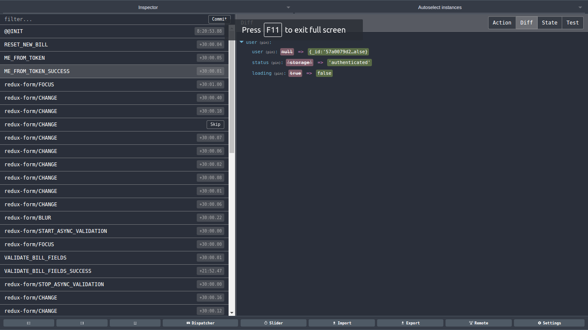The height and width of the screenshot is (330, 588).
Task: Click the Commit button
Action: pyautogui.click(x=220, y=19)
